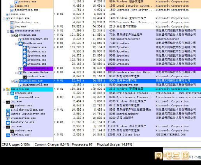Select the fontdrvhost.exe row with PID 1600
The height and width of the screenshot is (165, 201).
[101, 10]
